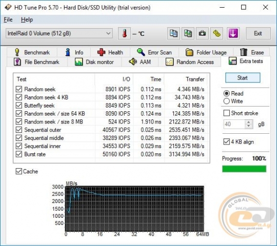Click the I/O column header
This screenshot has height=246, width=277.
pos(114,79)
